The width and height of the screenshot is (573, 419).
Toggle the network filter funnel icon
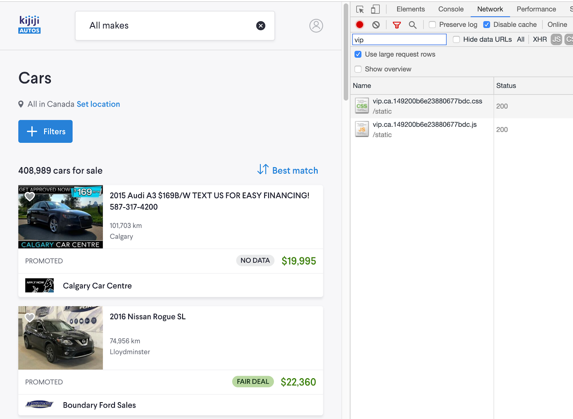pyautogui.click(x=397, y=25)
